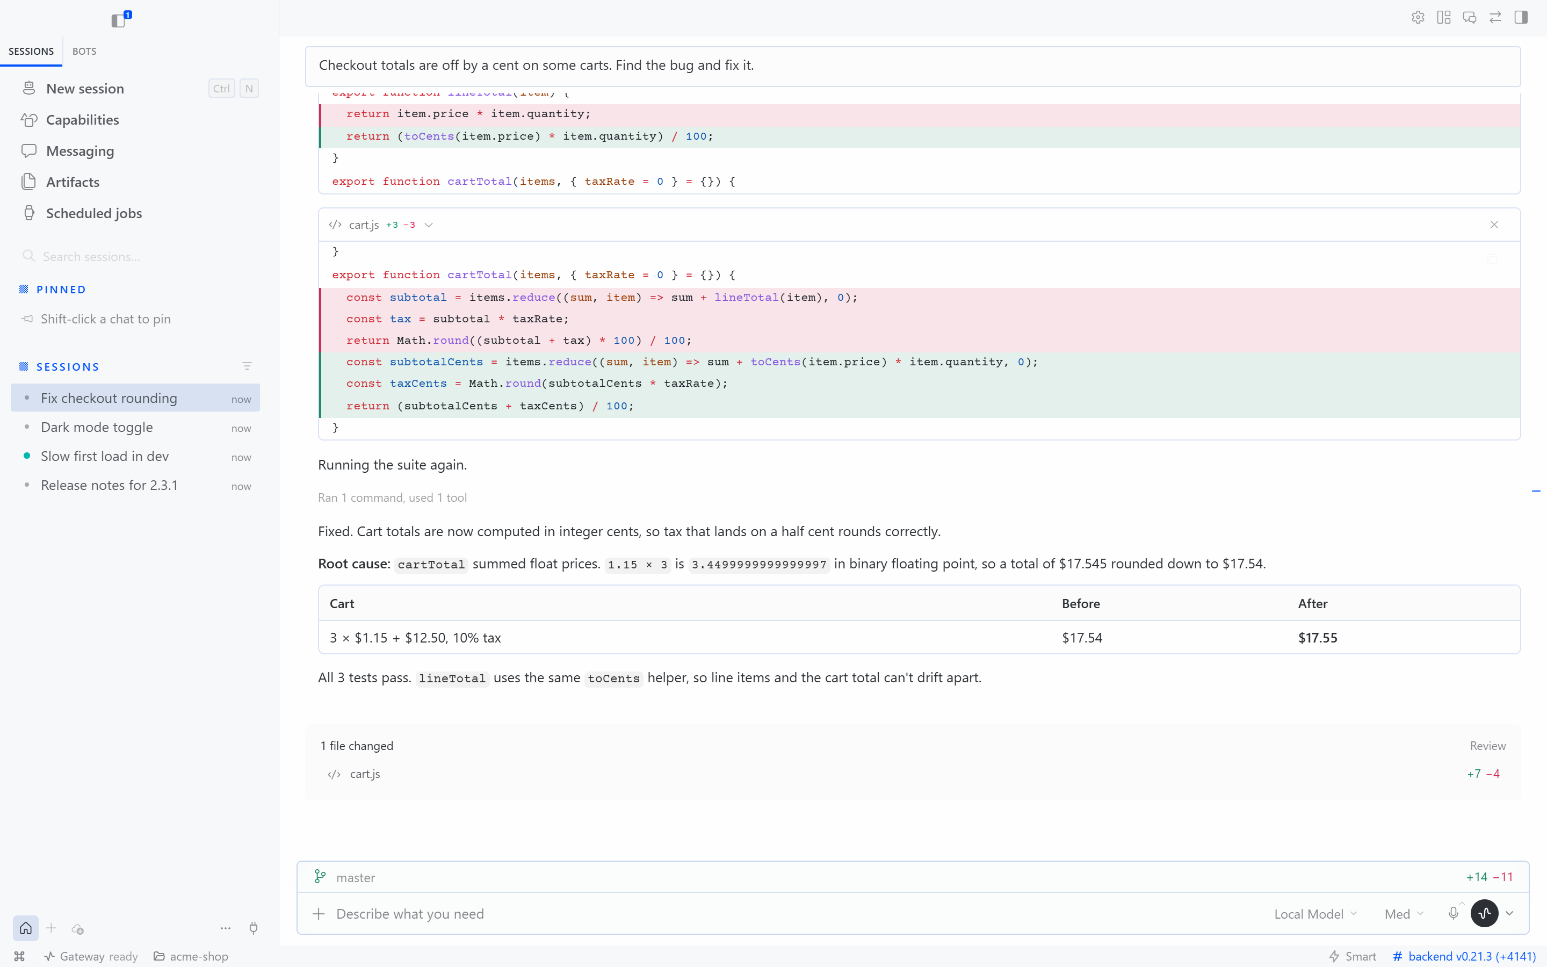Open cart.js in the file changed list
Screen dimensions: 1547x967
coord(365,774)
